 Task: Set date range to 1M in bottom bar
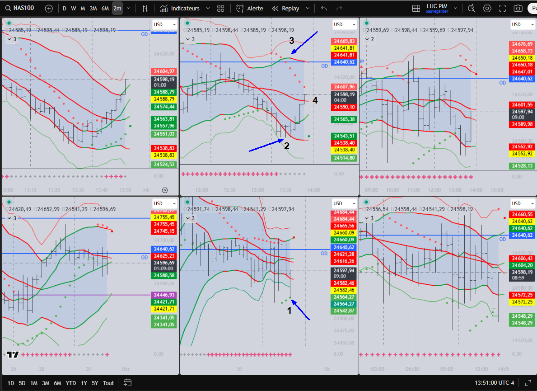point(33,383)
